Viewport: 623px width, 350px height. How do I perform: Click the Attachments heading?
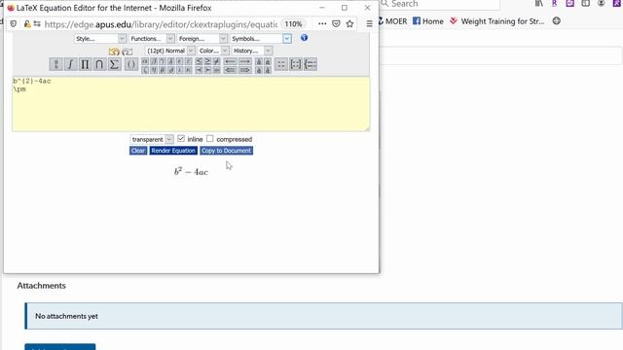41,286
